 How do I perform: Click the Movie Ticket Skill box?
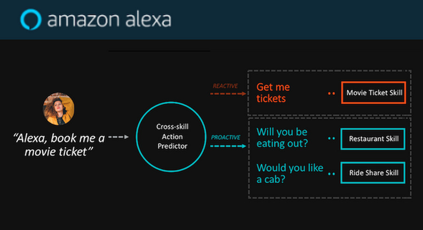tap(374, 92)
